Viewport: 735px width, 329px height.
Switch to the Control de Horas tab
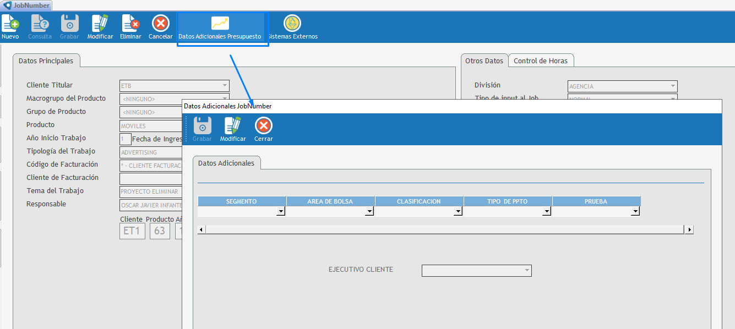[x=540, y=61]
